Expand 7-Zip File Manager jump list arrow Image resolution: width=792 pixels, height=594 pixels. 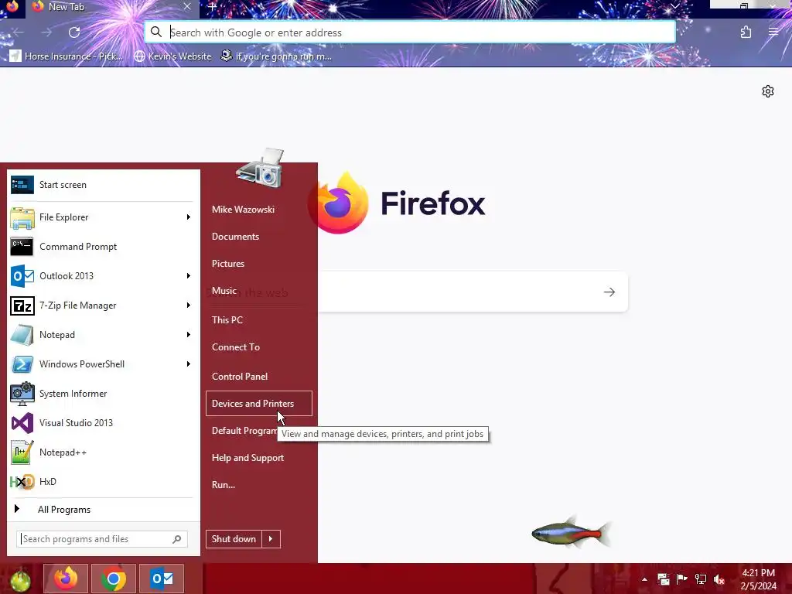click(189, 306)
